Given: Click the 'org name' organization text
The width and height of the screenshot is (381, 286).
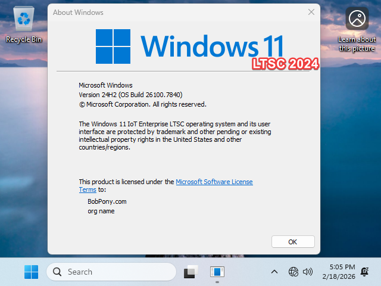Looking at the screenshot, I should 101,211.
